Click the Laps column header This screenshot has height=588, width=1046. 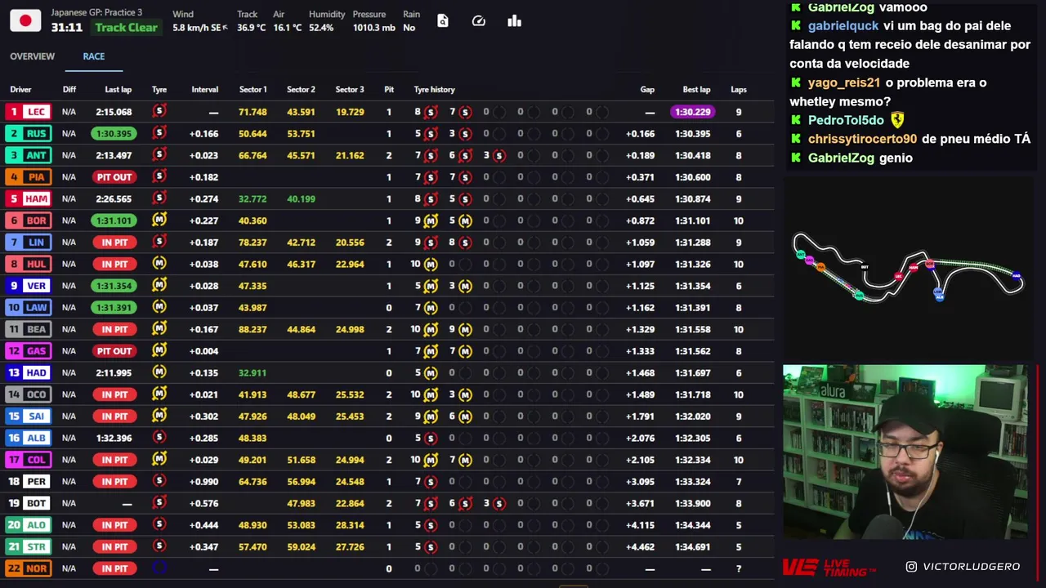739,90
